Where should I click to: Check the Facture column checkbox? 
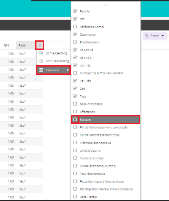click(75, 119)
